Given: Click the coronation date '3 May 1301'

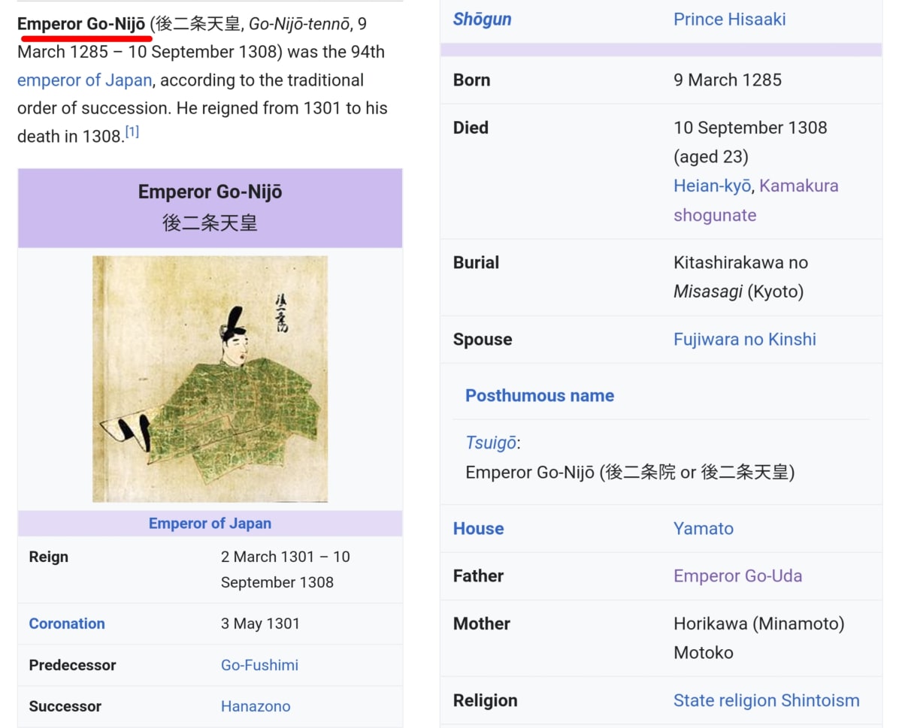Looking at the screenshot, I should tap(260, 624).
